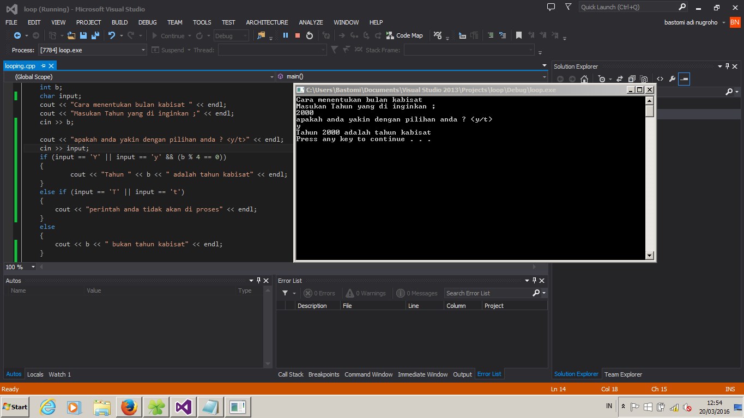This screenshot has height=418, width=744.
Task: Switch to the Team Explorer tab
Action: click(623, 374)
